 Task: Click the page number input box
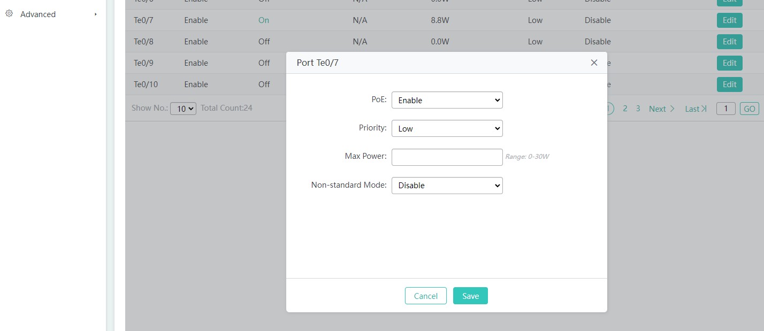pyautogui.click(x=725, y=109)
